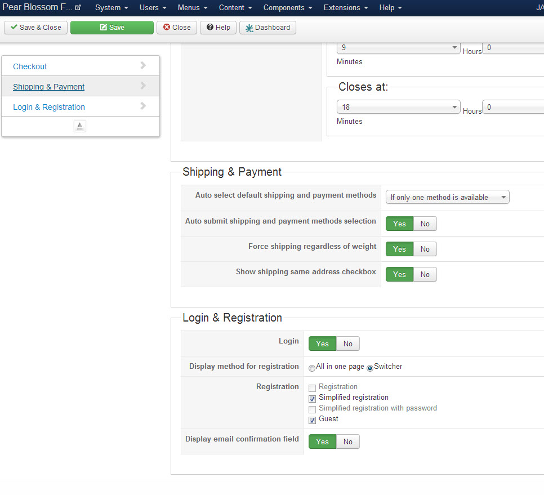Set Auto submit shipping methods to Yes
The image size is (544, 495).
(x=399, y=224)
